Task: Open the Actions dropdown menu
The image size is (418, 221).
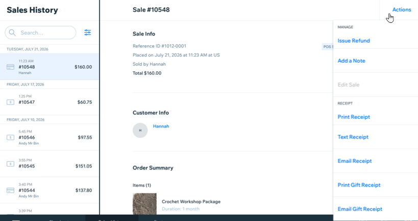Action: point(402,10)
